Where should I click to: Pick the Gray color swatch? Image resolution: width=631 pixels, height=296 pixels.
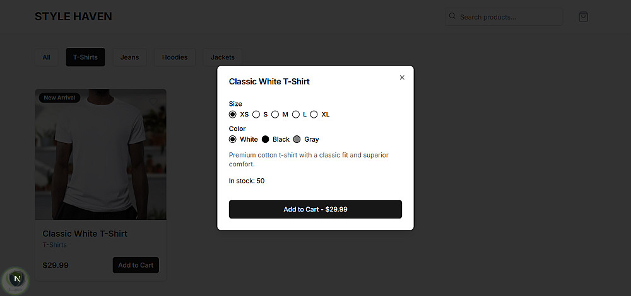coord(297,139)
